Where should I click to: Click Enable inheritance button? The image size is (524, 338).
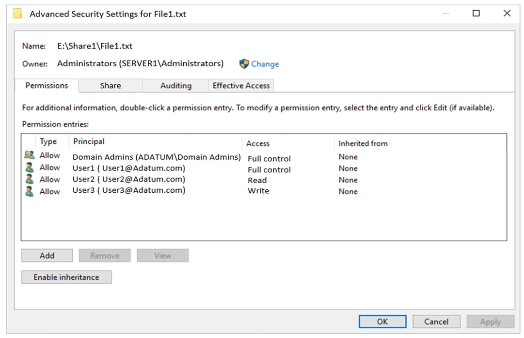click(x=66, y=277)
